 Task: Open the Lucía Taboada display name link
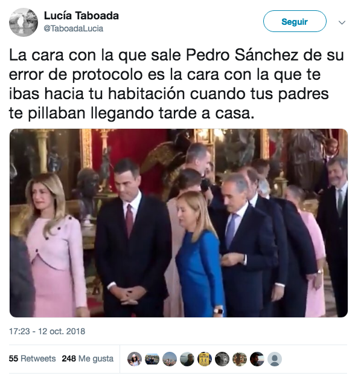coord(82,16)
